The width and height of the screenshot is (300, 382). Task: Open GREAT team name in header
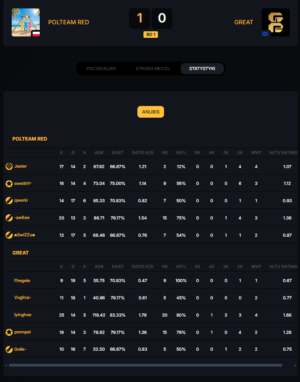pos(244,22)
